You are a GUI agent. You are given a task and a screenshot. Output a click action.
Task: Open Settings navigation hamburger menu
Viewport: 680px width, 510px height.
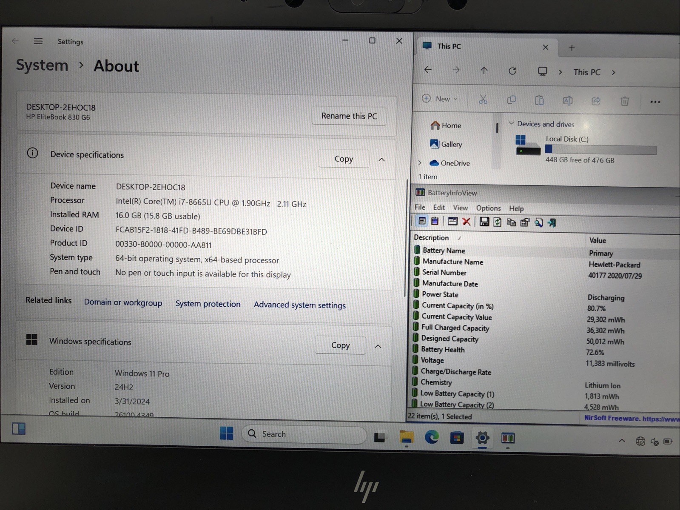[x=38, y=41]
